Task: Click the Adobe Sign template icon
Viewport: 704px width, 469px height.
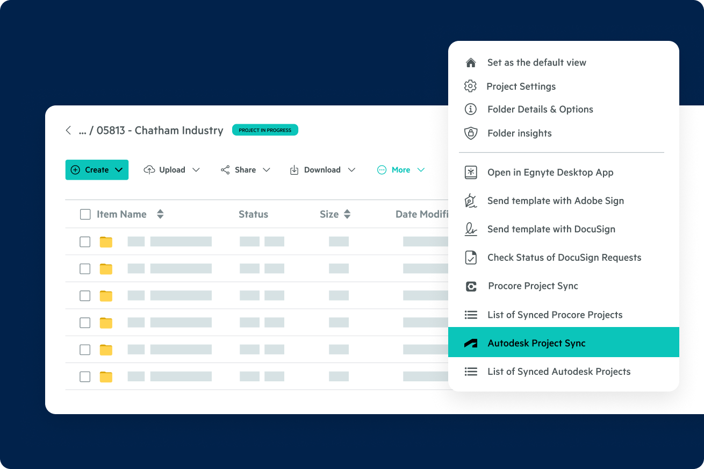Action: (x=471, y=200)
